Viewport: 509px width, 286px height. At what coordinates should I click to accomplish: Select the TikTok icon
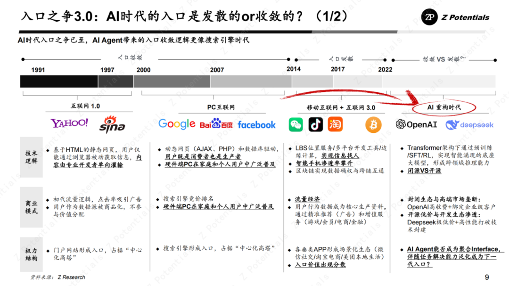[x=315, y=124]
